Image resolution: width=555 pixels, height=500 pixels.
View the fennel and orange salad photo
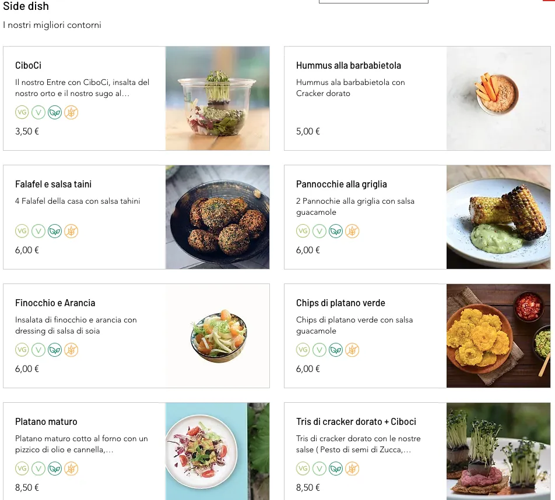[217, 336]
